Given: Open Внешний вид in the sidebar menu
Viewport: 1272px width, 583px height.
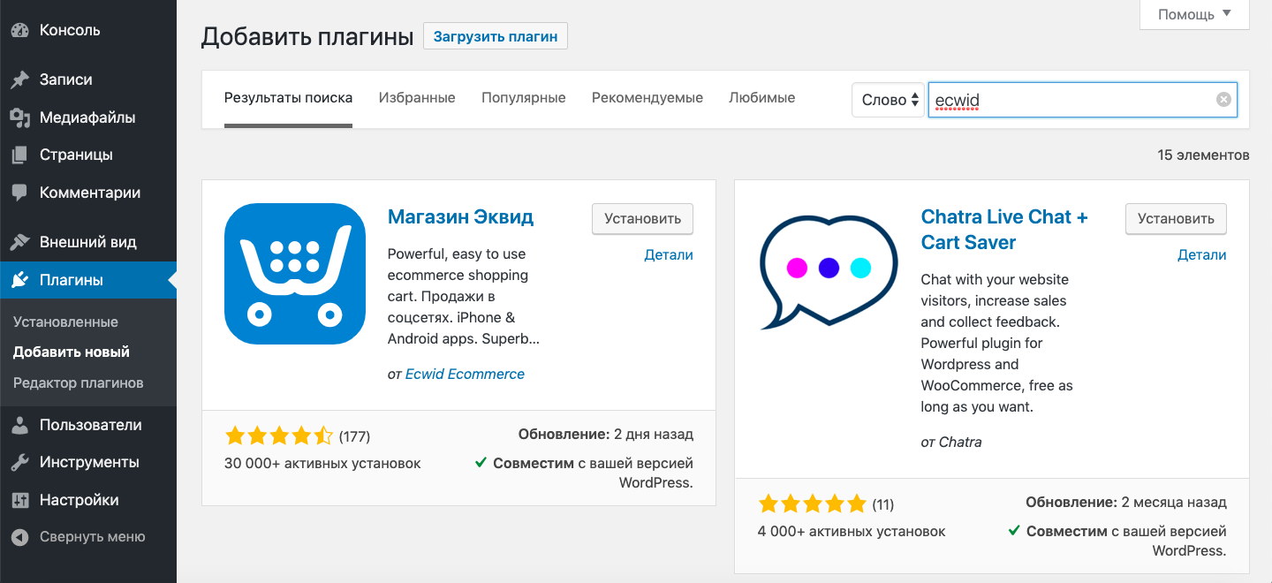Looking at the screenshot, I should pos(88,242).
